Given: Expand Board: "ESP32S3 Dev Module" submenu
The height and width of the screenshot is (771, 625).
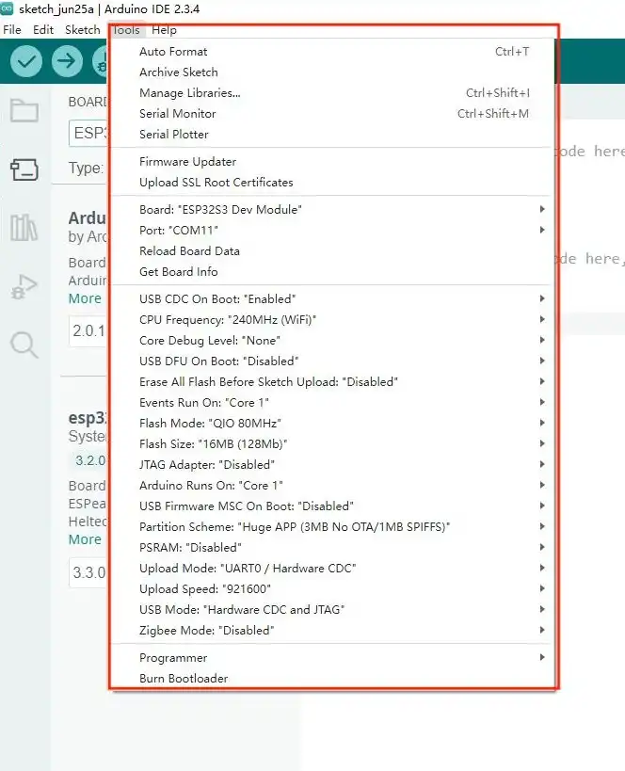Looking at the screenshot, I should [x=332, y=210].
